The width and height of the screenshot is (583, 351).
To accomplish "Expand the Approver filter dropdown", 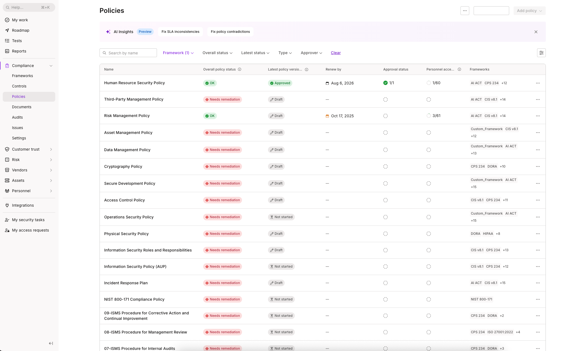I will 311,53.
